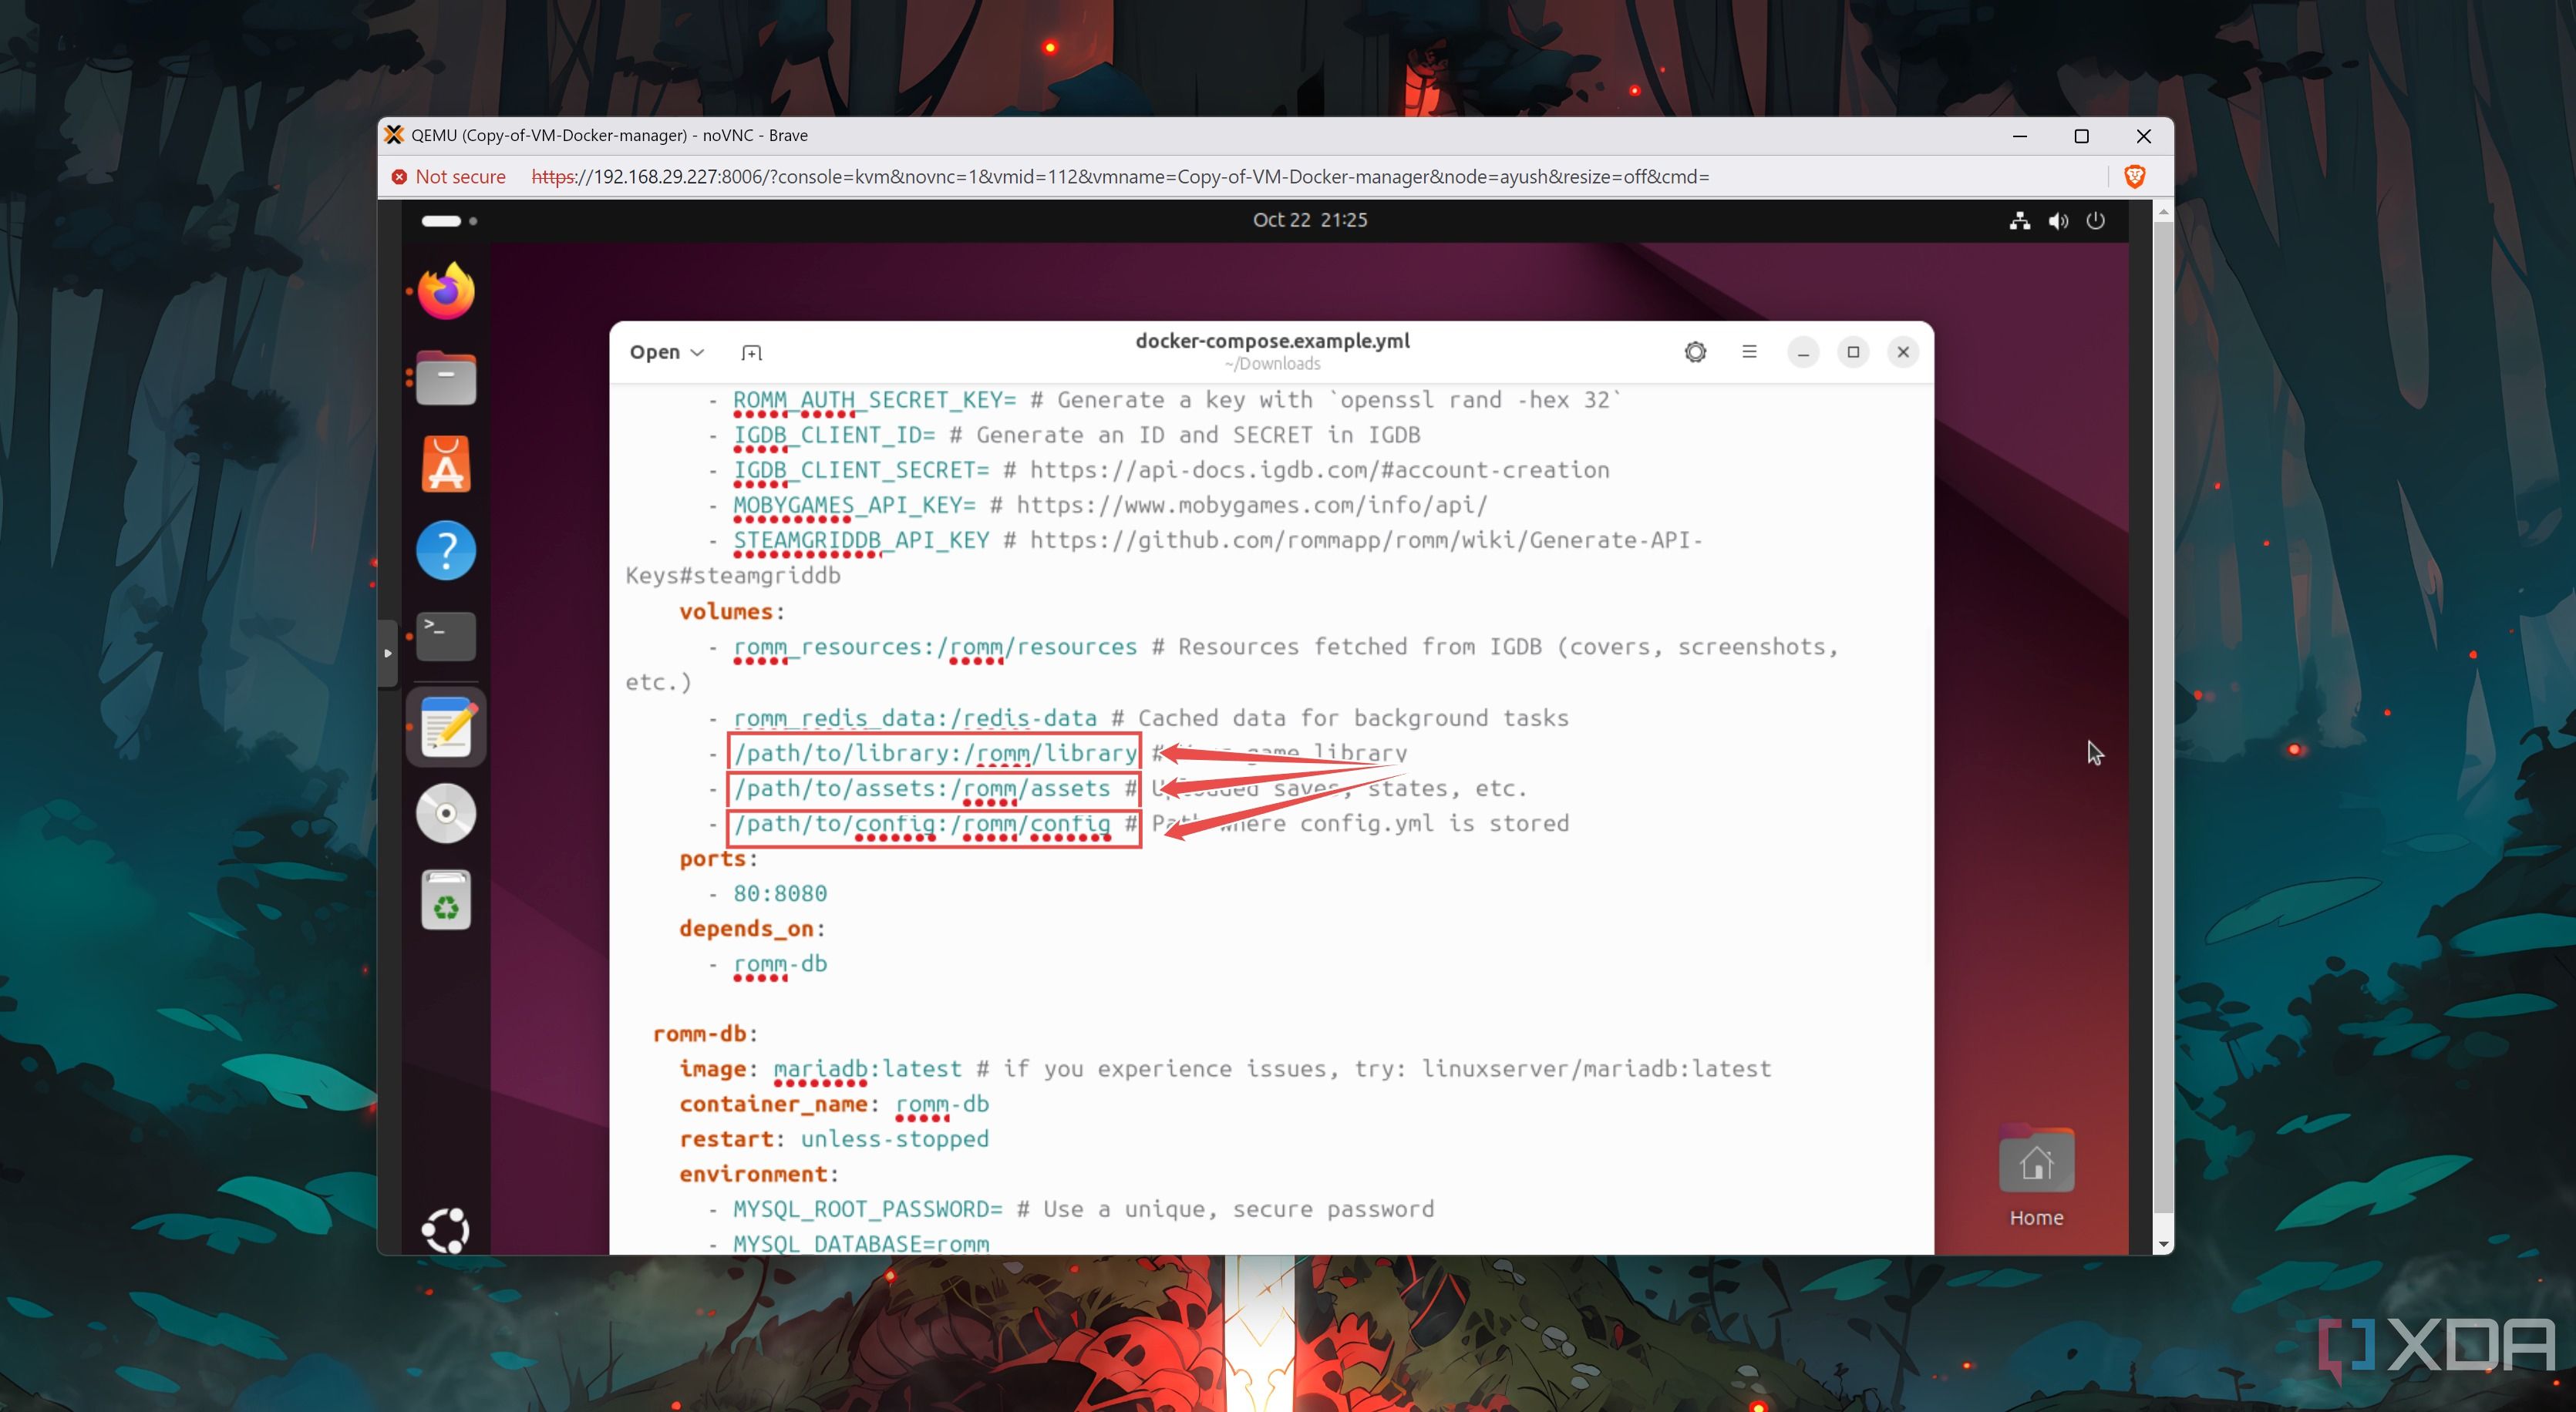Click the /path/to/library:/romm/library entry
This screenshot has height=1412, width=2576.
pos(935,754)
